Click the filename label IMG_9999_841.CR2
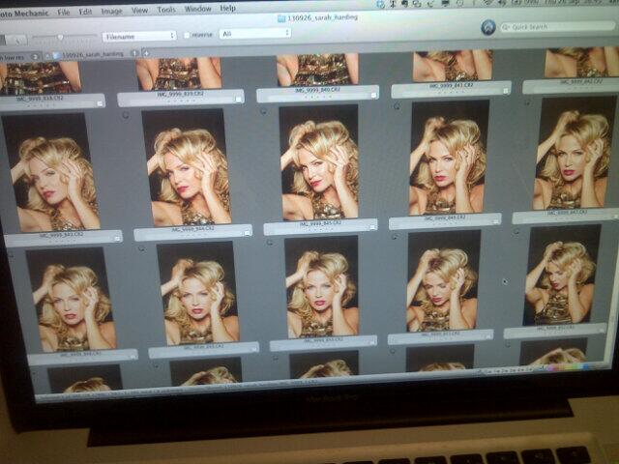The height and width of the screenshot is (464, 619). click(x=453, y=86)
